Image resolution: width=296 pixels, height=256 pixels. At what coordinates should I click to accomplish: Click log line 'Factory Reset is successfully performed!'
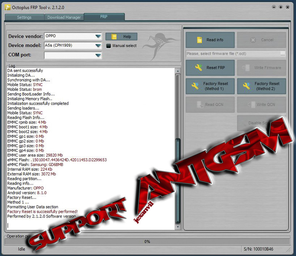tap(43, 212)
